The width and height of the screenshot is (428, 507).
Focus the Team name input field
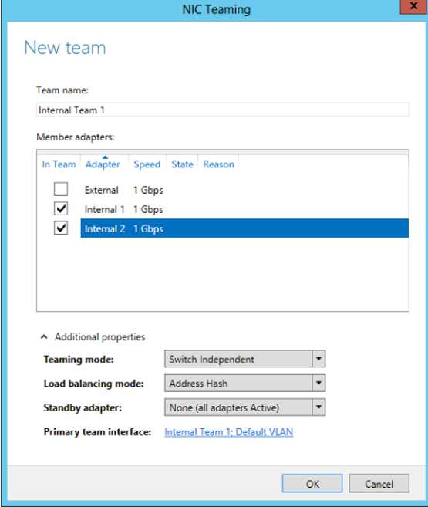point(223,110)
